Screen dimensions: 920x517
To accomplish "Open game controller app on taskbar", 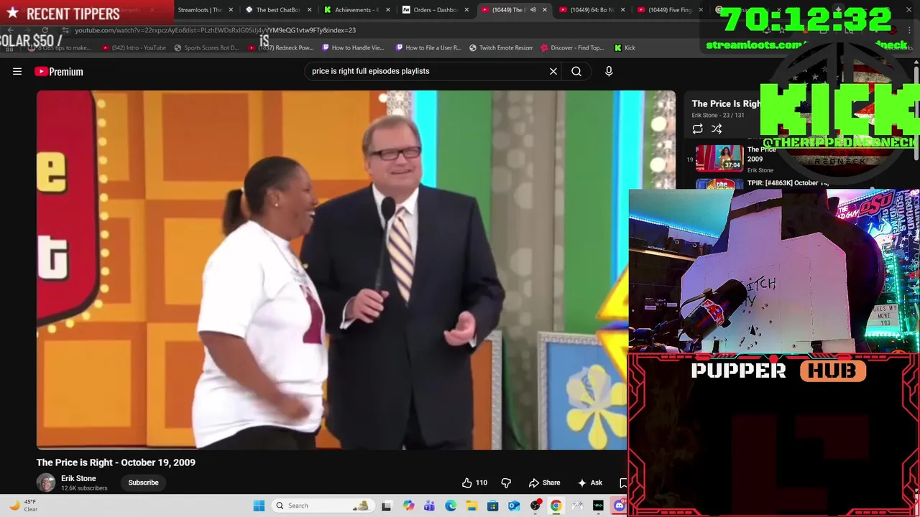I will click(x=577, y=506).
